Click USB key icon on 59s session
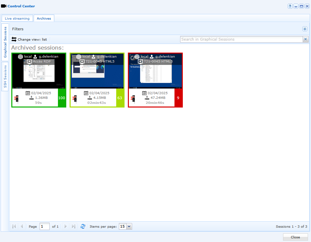This screenshot has width=311, height=242. click(16, 99)
